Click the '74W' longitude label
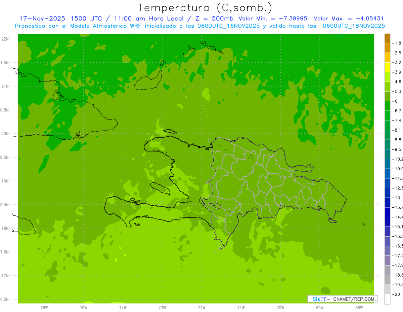 pos(123,308)
